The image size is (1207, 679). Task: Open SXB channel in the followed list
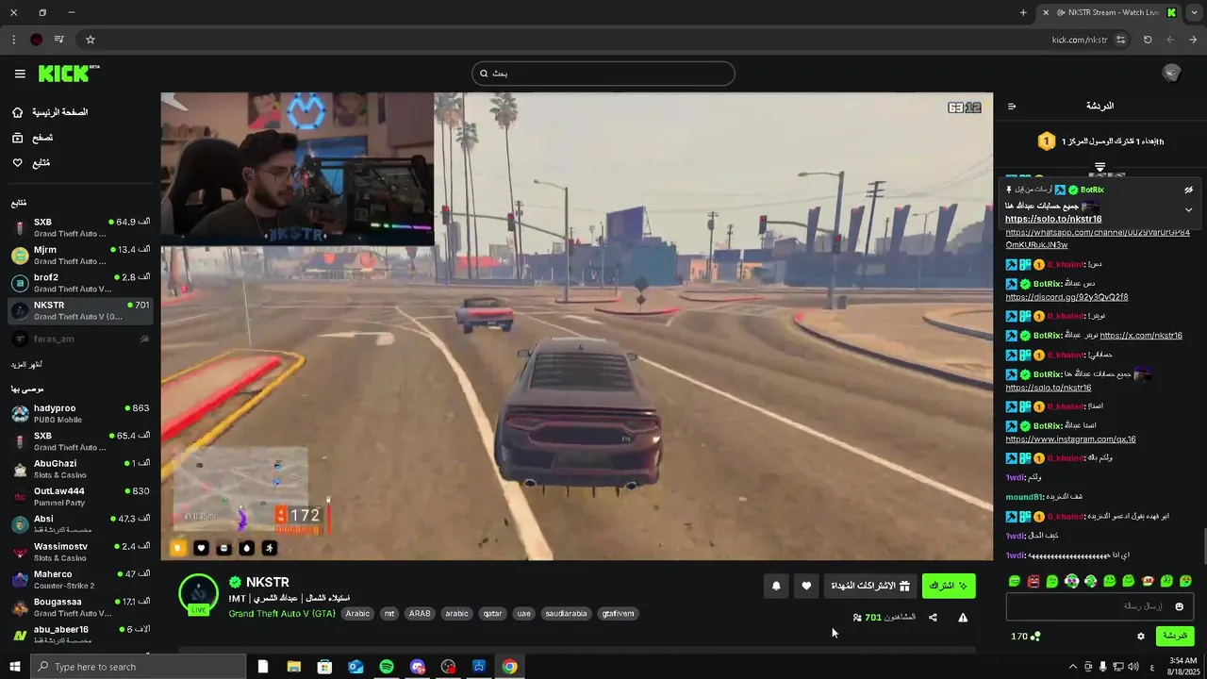pos(80,227)
